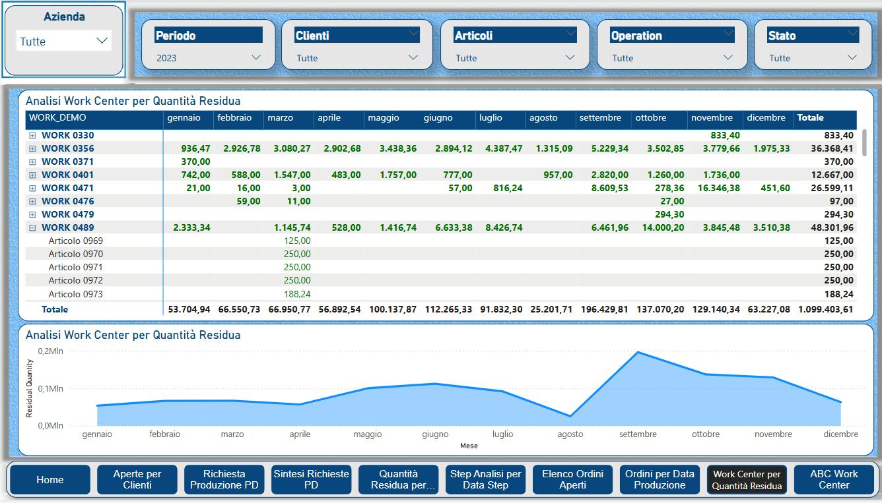Go to the Home page
The image size is (882, 503).
50,479
